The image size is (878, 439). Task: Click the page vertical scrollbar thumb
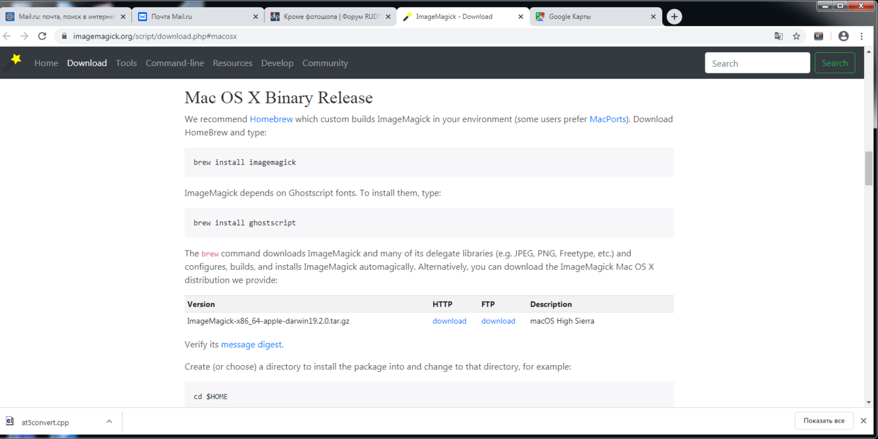869,169
